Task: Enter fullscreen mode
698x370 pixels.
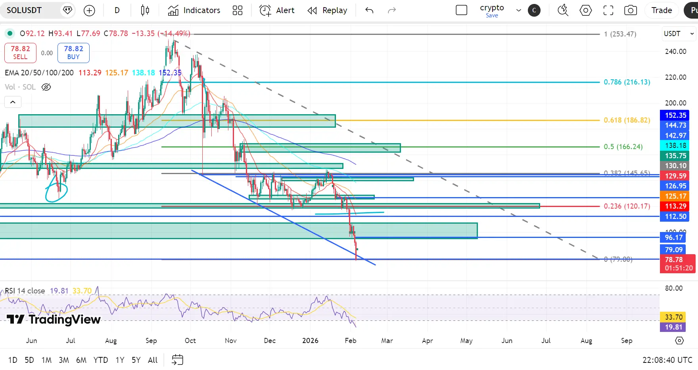Action: pos(608,11)
